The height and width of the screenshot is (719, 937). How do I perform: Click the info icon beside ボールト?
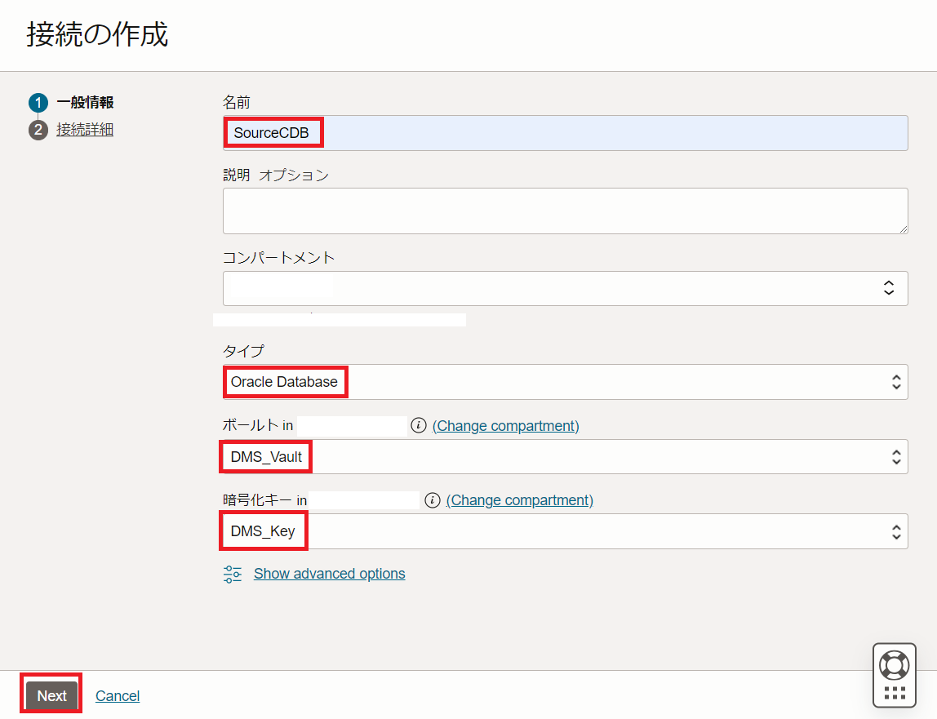(x=419, y=425)
